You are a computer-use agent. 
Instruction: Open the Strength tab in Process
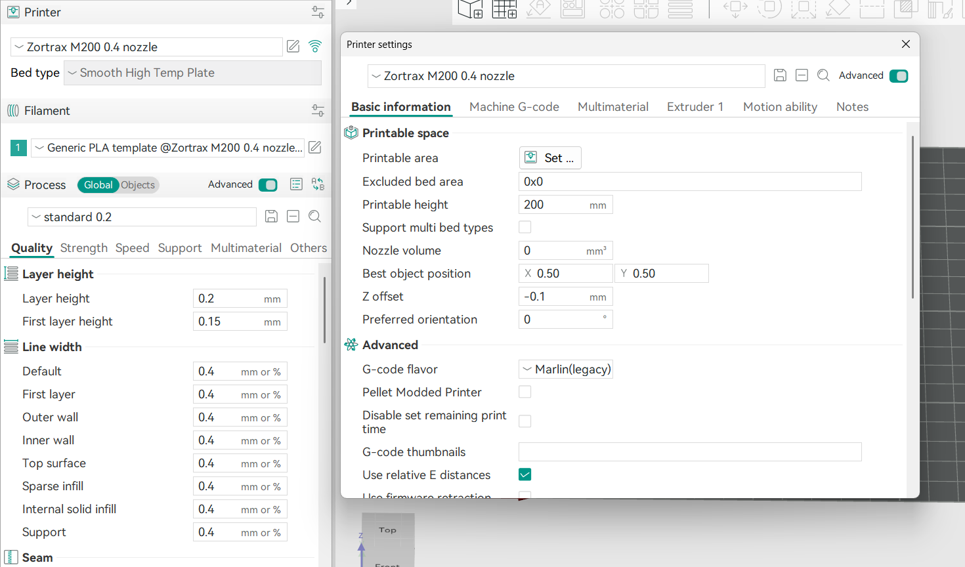point(83,248)
